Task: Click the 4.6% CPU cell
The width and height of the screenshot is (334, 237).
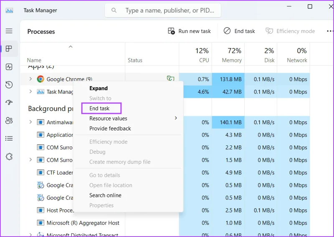Action: (x=197, y=92)
